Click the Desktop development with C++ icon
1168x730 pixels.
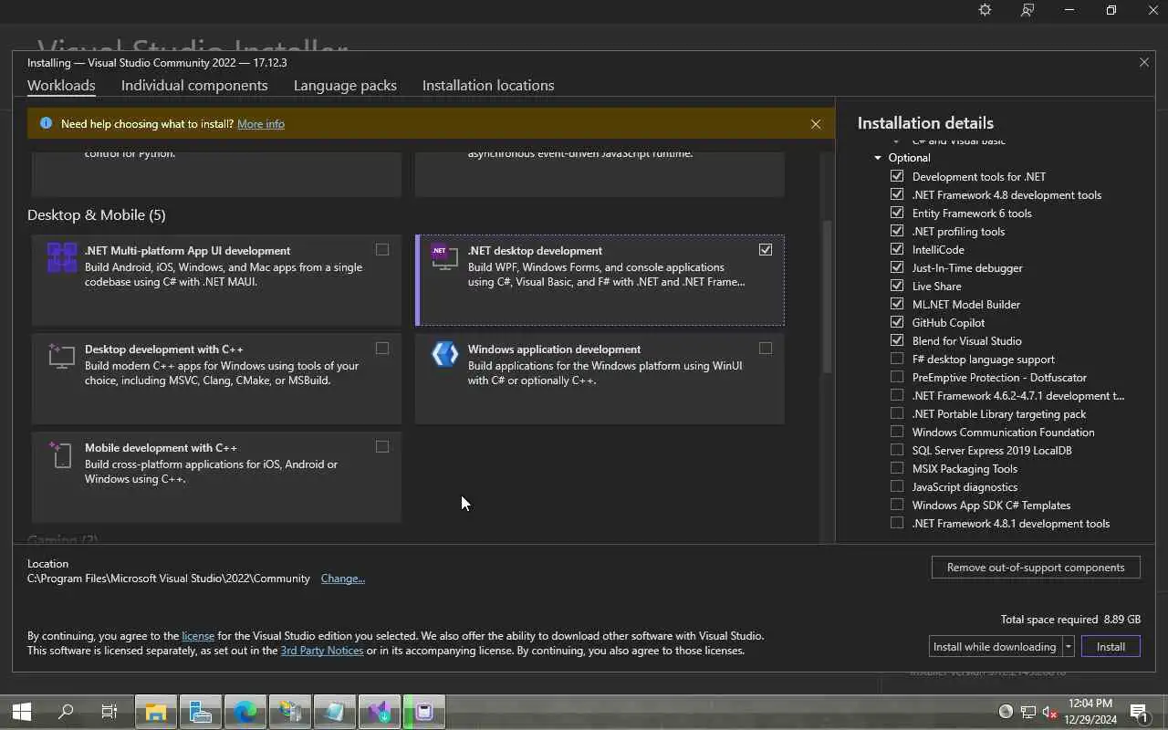pos(62,356)
